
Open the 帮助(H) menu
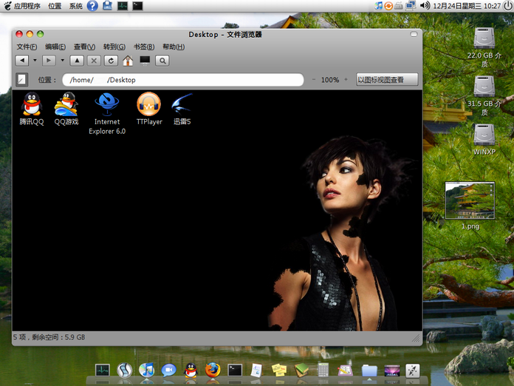[174, 47]
